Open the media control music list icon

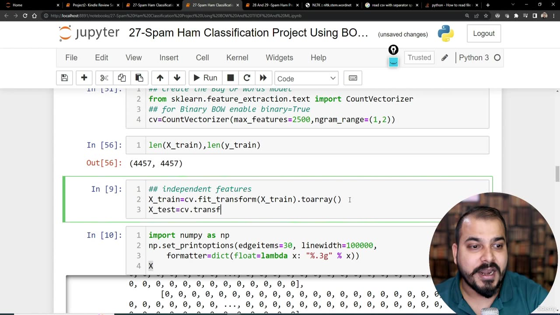525,16
